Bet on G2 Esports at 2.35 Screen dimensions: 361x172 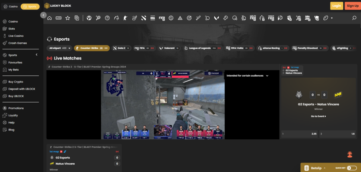coord(299,134)
